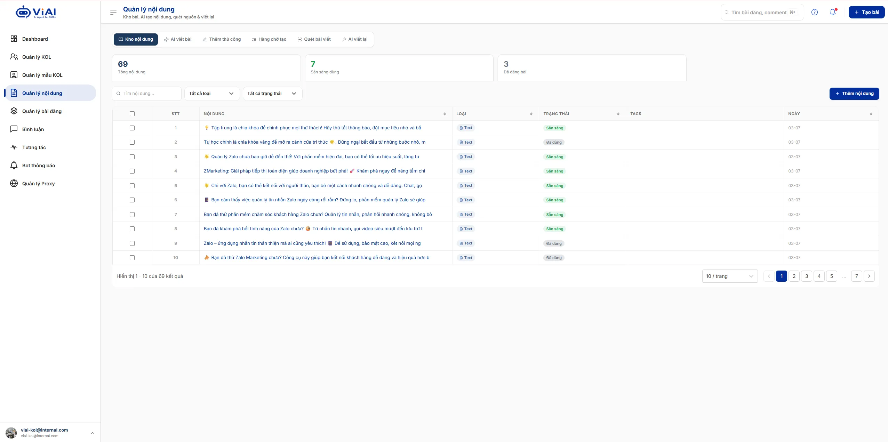Collapse the sidebar with hamburger icon
This screenshot has width=888, height=442.
pyautogui.click(x=113, y=12)
